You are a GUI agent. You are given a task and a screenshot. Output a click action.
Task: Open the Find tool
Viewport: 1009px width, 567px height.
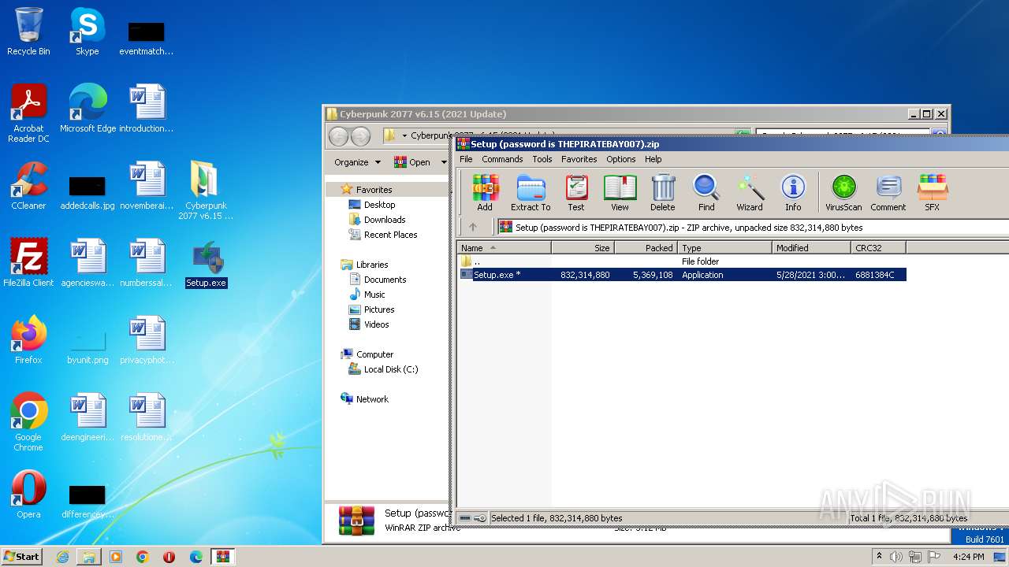pyautogui.click(x=706, y=193)
